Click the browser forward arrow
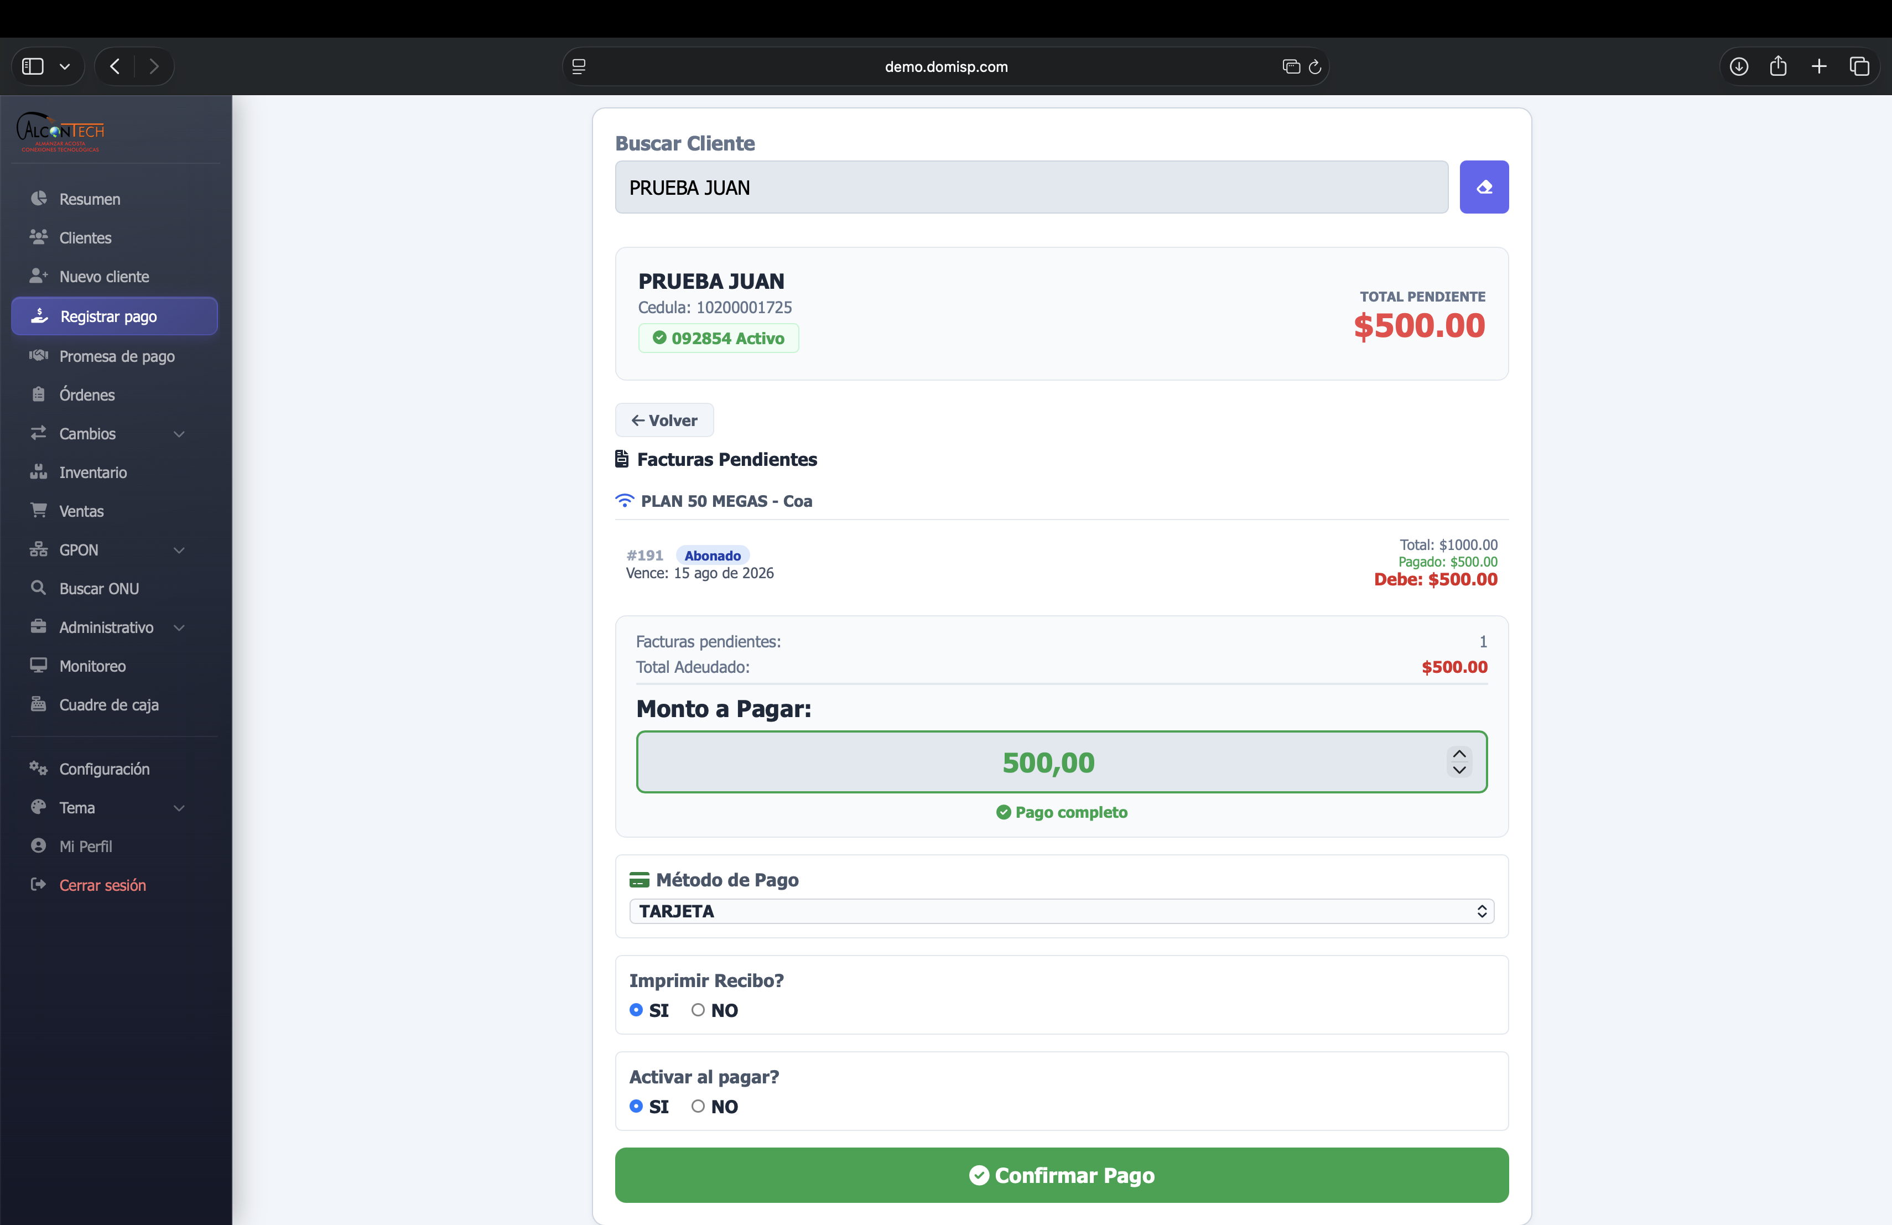 [x=153, y=66]
